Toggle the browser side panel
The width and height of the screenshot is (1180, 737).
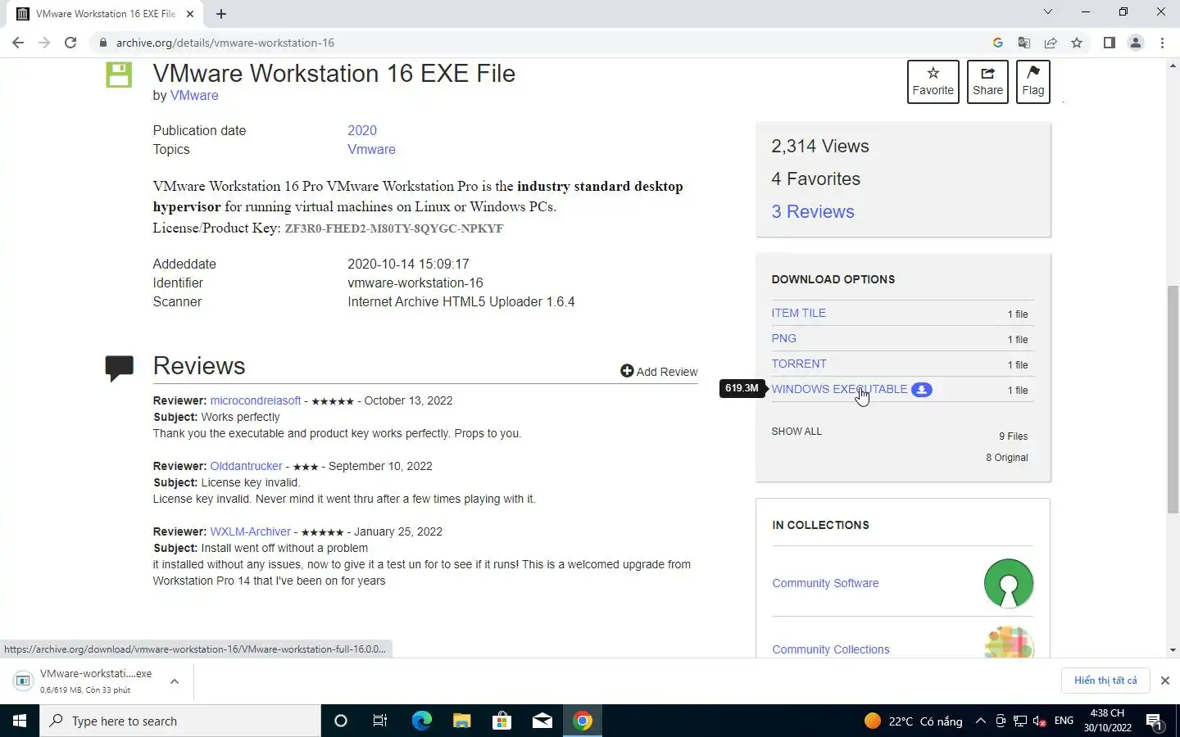click(x=1109, y=43)
